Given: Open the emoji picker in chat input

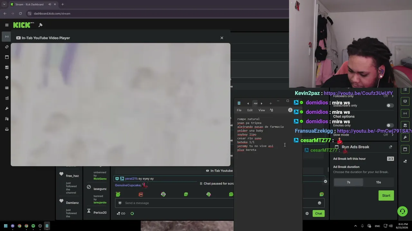Looking at the screenshot, I should (319, 203).
